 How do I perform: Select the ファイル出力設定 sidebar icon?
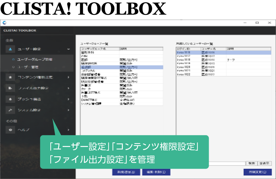coord(10,88)
